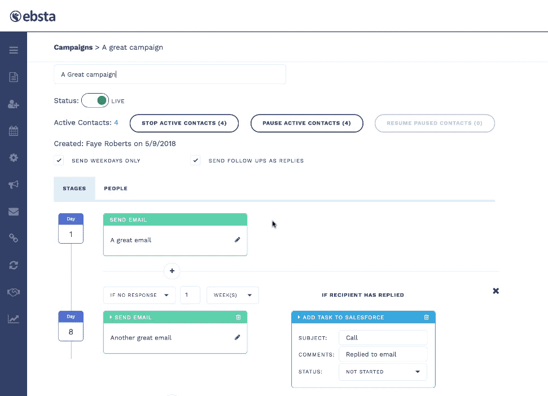Screen dimensions: 548x396
Task: Click the envelope mail sidebar icon
Action: 14,212
